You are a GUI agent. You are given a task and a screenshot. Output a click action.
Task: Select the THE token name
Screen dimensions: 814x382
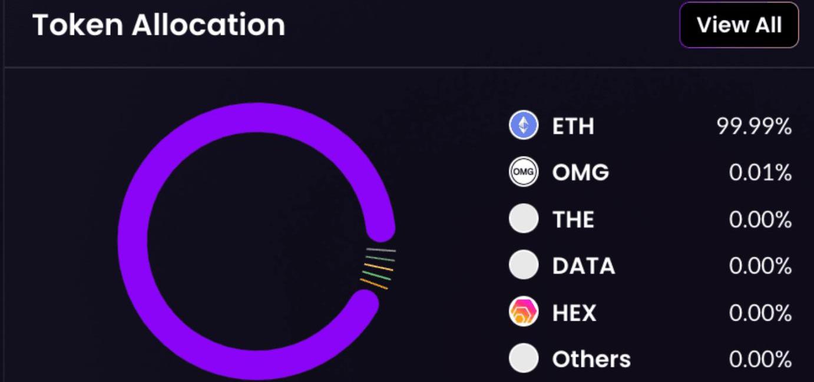tap(573, 220)
